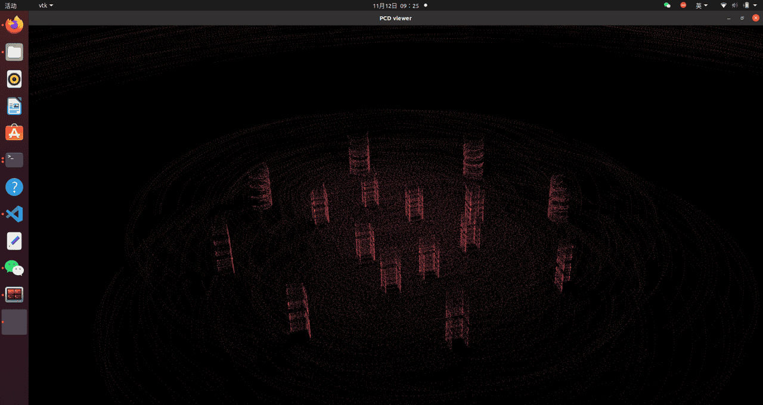This screenshot has height=405, width=763.
Task: Click the WeChat tray icon in top bar
Action: [x=667, y=5]
